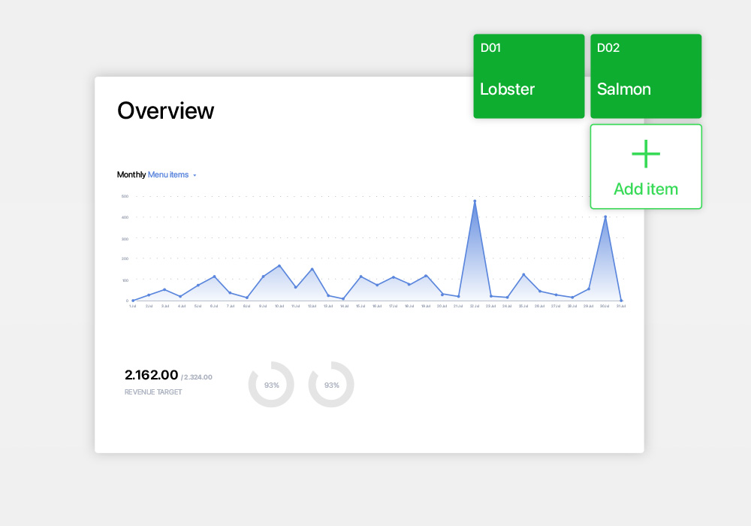Screen dimensions: 751x526
Task: Click the REVENUE TARGET label
Action: pos(153,391)
